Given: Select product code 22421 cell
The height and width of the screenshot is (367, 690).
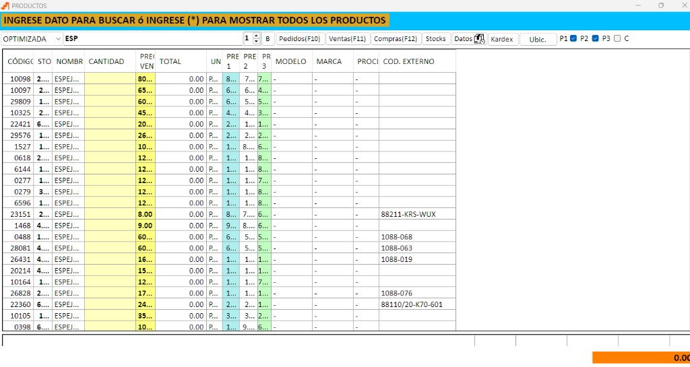Looking at the screenshot, I should [18, 124].
